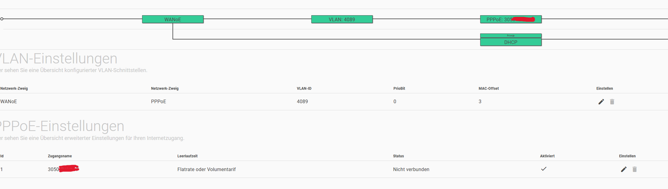This screenshot has width=668, height=189.
Task: Delete the WANoE VLAN entry with the trash icon
Action: (x=612, y=102)
